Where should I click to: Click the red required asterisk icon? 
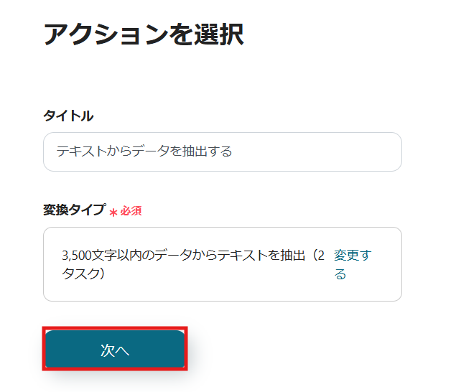113,212
